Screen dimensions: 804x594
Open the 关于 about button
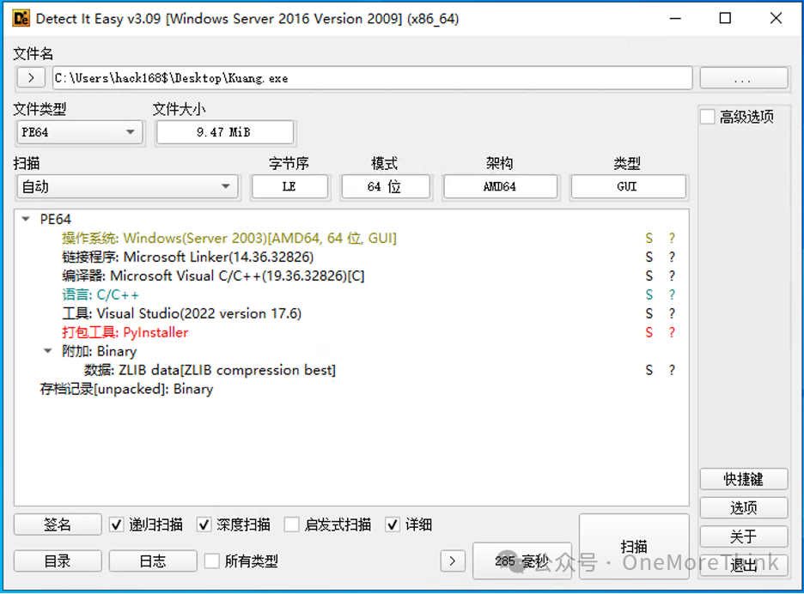[x=744, y=536]
